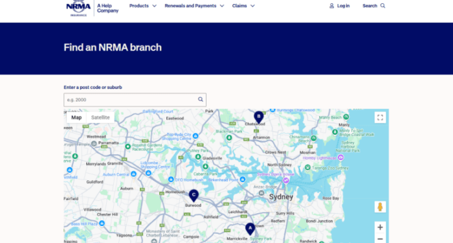Switch to Map view
Screen dimensions: 453x243
[x=76, y=117]
